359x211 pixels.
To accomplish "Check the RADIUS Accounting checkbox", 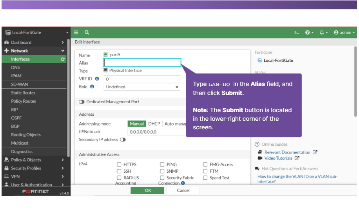I will pos(119,178).
